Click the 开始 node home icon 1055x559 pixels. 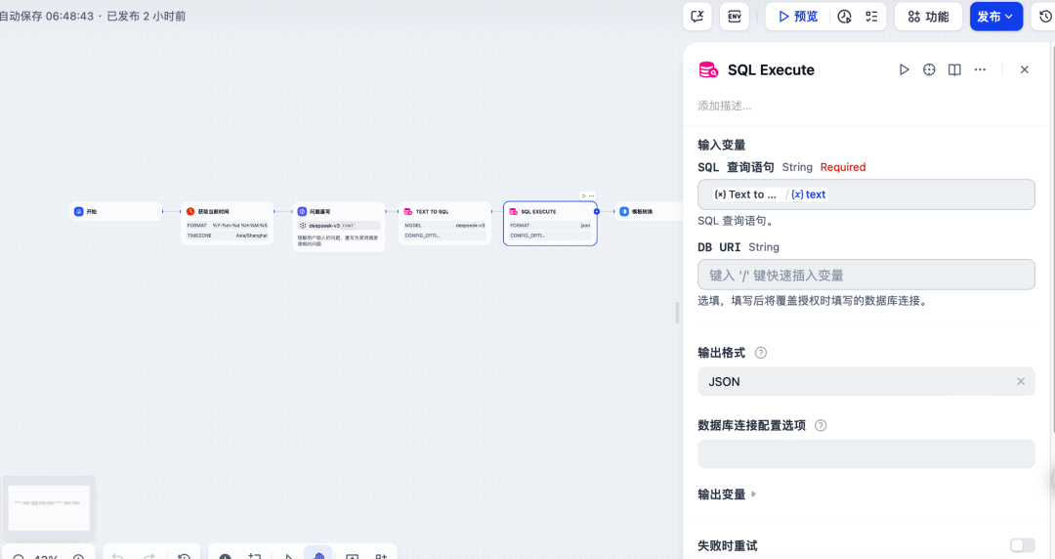pyautogui.click(x=79, y=211)
